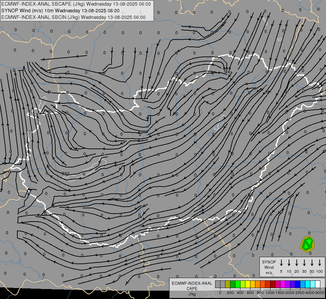Select the amber CAPE legend swatch
Image resolution: width=326 pixels, height=299 pixels.
tap(253, 284)
